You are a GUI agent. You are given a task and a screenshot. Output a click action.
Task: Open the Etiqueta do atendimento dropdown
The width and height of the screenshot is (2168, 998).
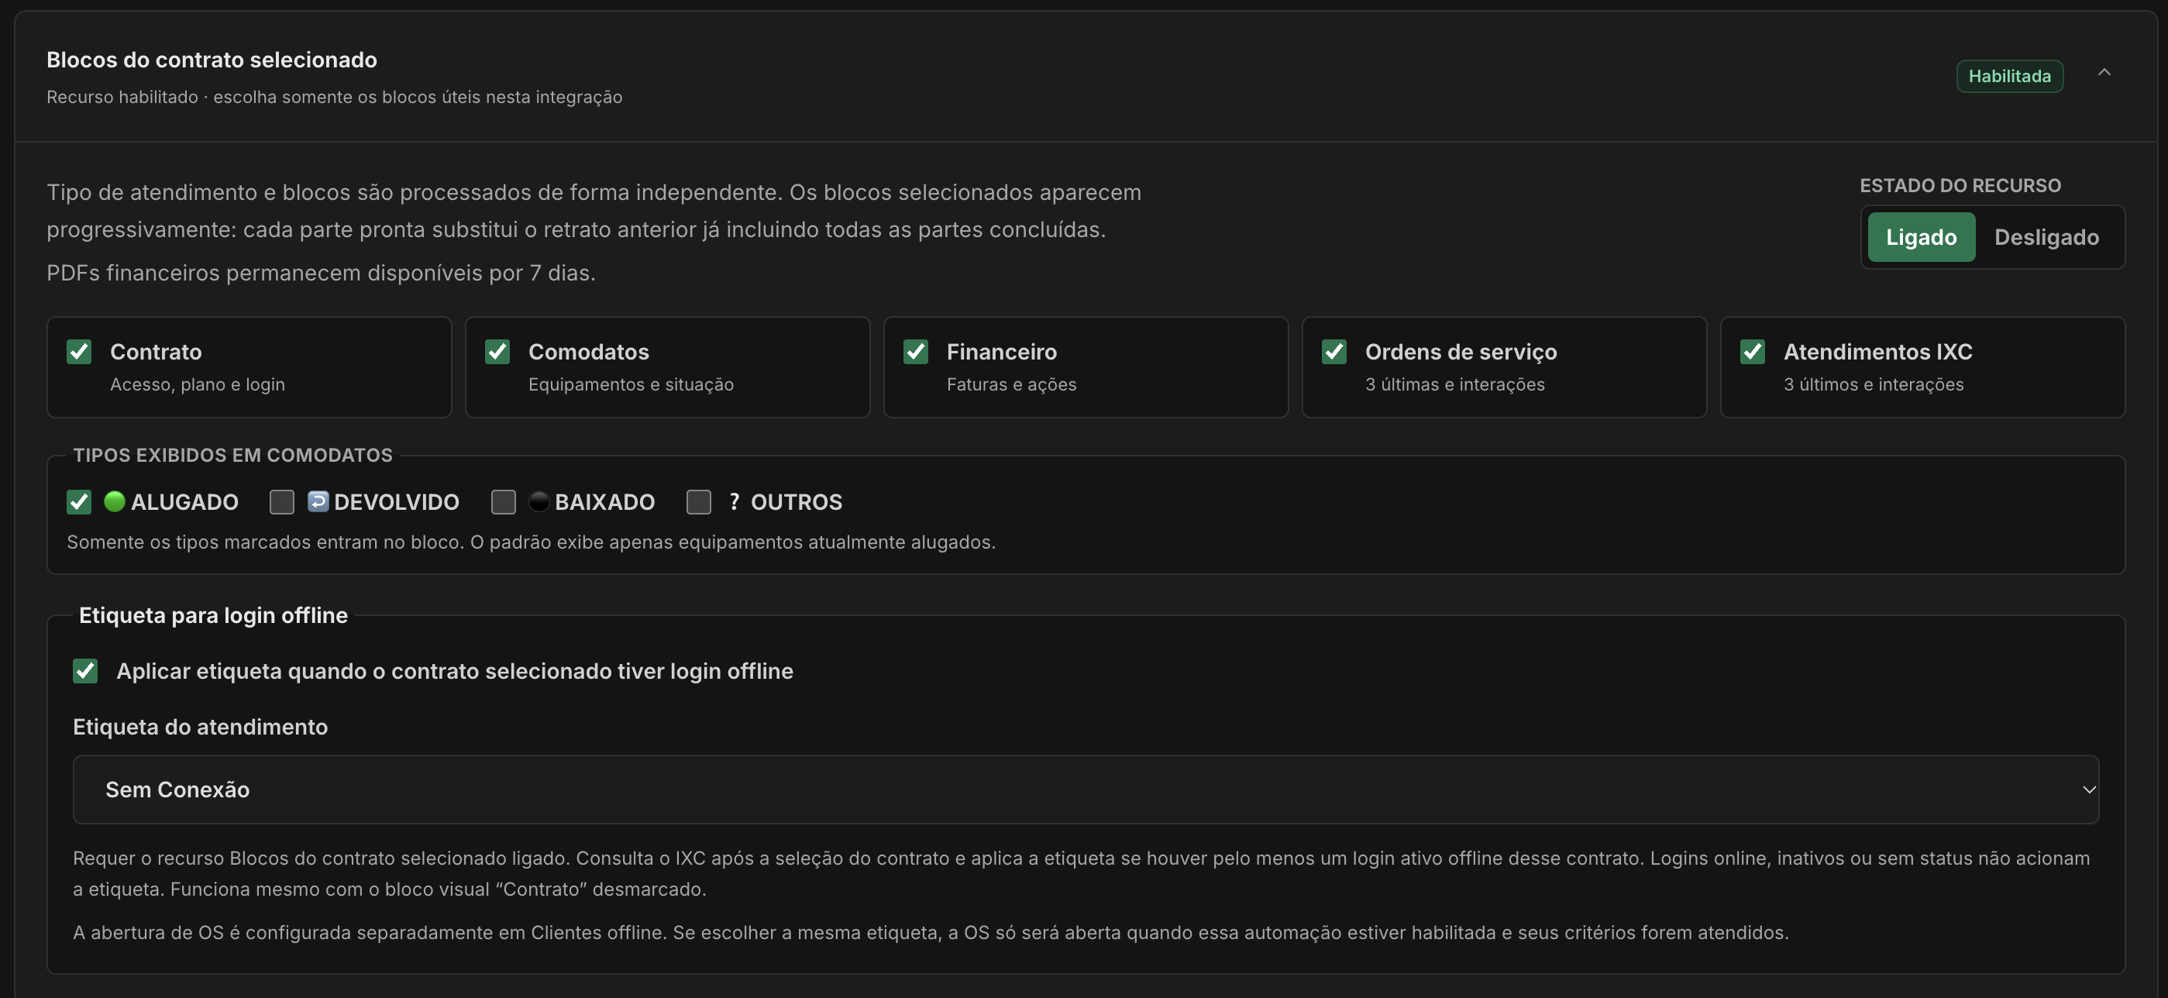1086,790
